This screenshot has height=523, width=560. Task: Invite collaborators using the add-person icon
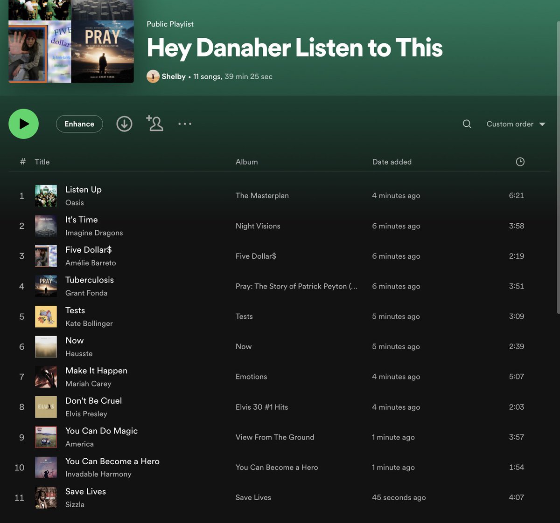(155, 124)
